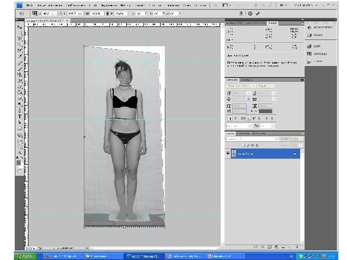The height and width of the screenshot is (260, 347).
Task: Select the Horizontal Type tool
Action: 20,117
